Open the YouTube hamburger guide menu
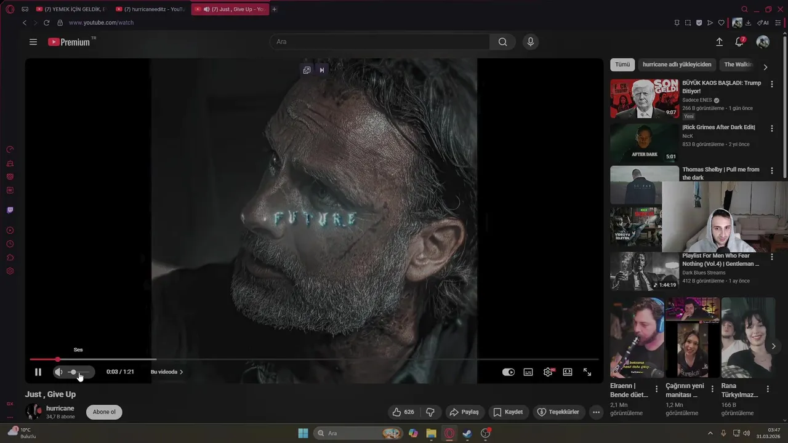Viewport: 788px width, 443px height. pos(33,42)
